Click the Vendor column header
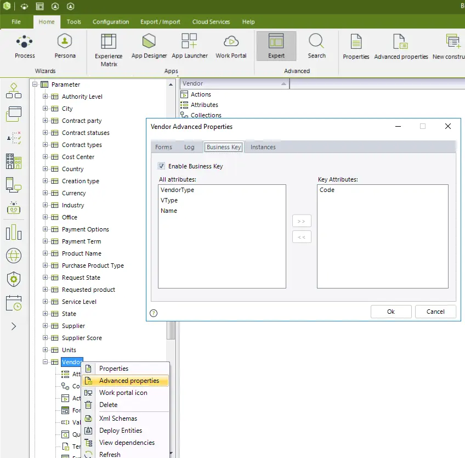This screenshot has height=458, width=465. pyautogui.click(x=235, y=84)
